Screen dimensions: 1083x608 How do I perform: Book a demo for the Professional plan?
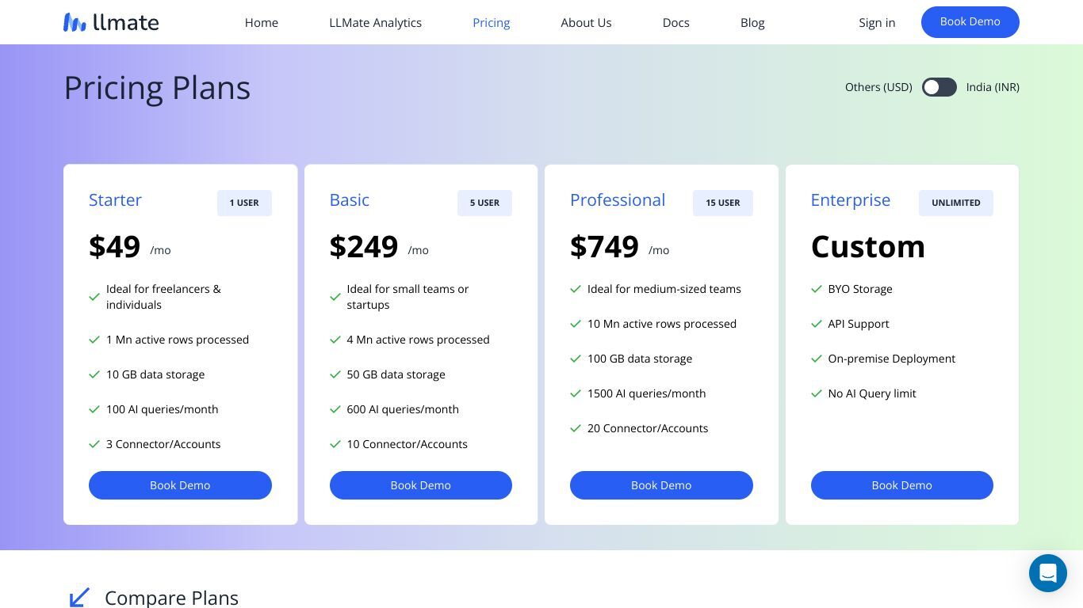pos(661,485)
